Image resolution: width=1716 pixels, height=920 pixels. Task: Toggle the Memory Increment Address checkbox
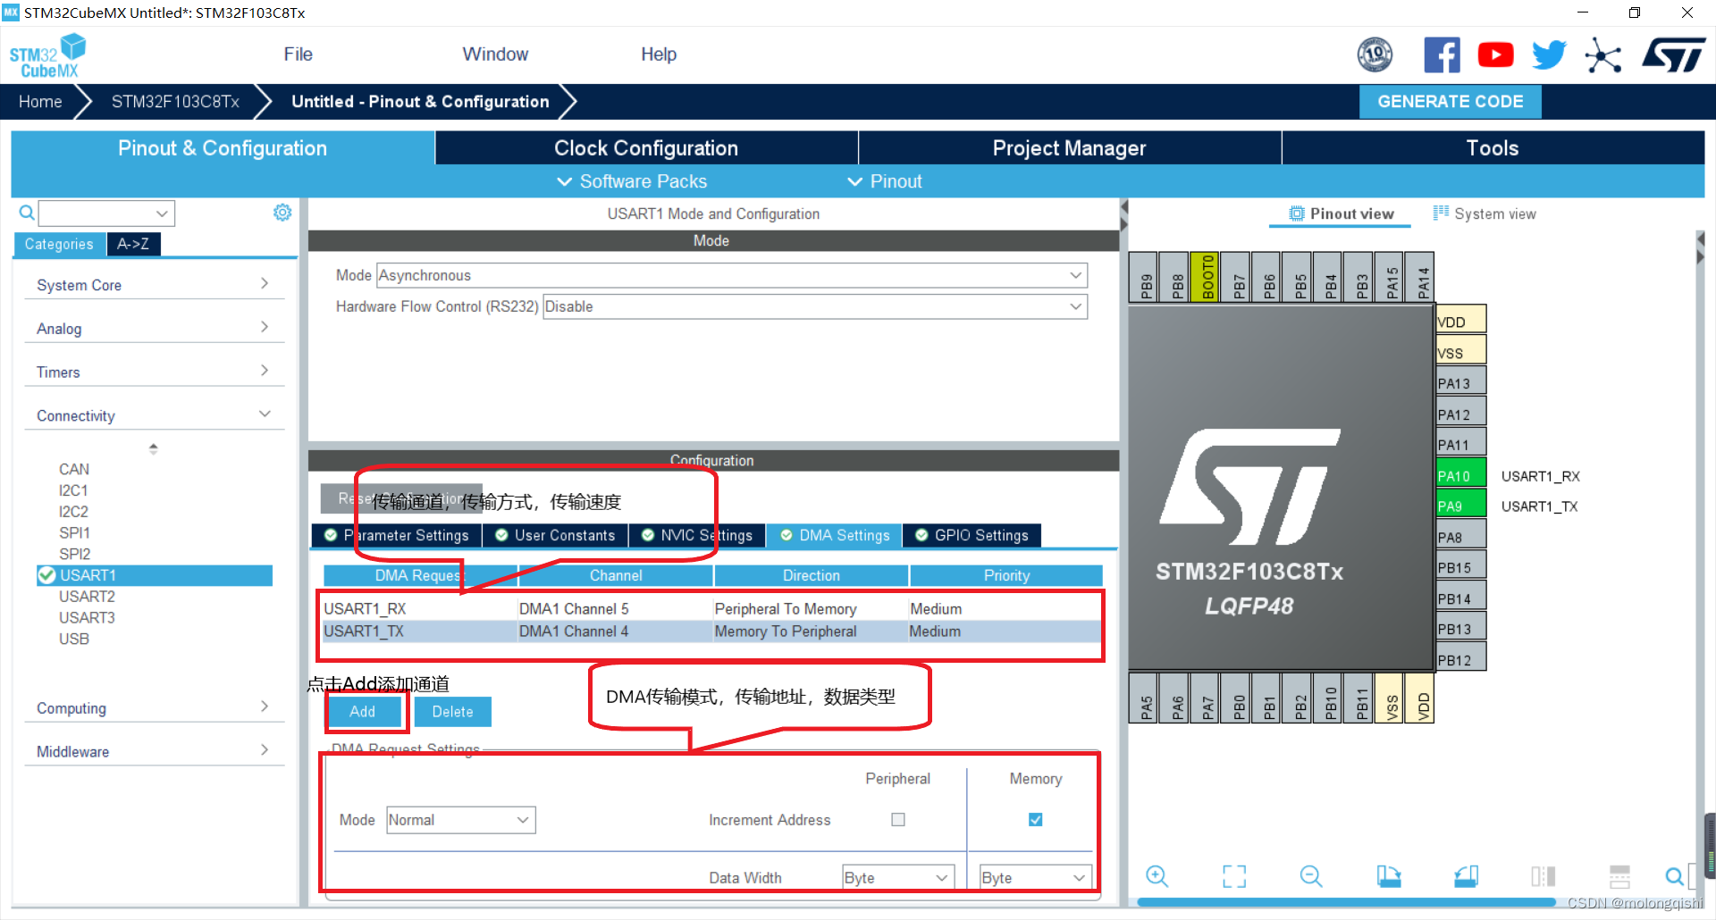point(1035,819)
